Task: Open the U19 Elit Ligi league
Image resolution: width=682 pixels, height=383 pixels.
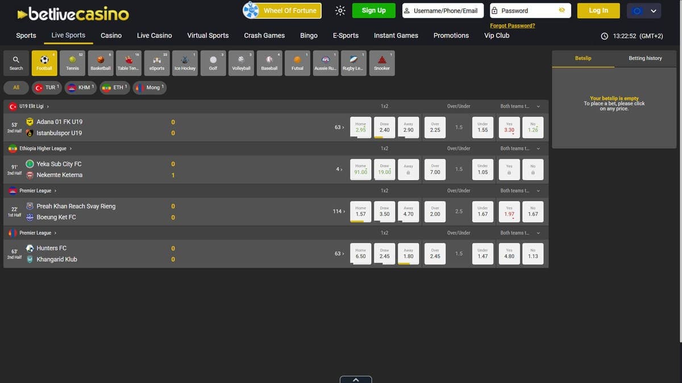Action: (x=34, y=106)
